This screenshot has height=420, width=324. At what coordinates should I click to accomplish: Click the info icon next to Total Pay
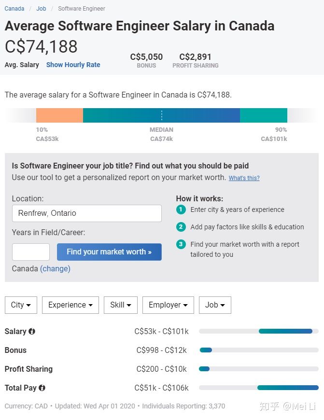coord(42,388)
